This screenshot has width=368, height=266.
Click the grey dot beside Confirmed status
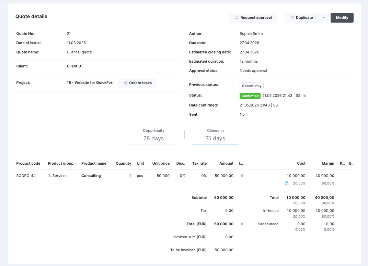(x=305, y=96)
